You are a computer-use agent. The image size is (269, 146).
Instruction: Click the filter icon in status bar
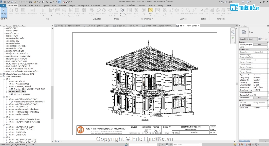256,145
